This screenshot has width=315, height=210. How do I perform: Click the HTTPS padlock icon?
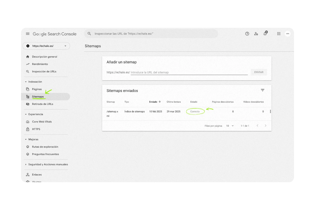click(28, 129)
